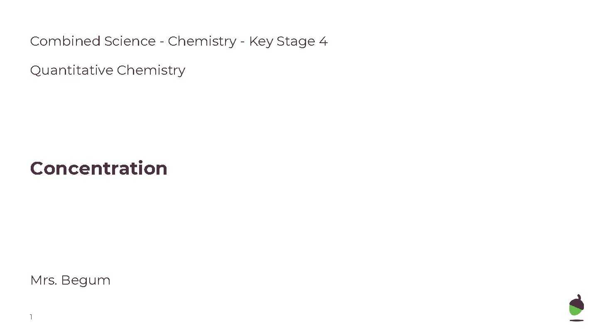This screenshot has height=336, width=598.
Task: Click the Oak acorn logo
Action: click(x=576, y=307)
